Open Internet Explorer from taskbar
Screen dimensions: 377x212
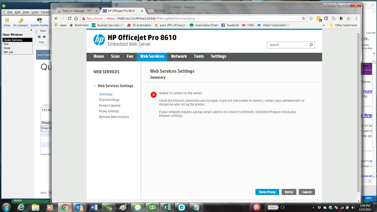pyautogui.click(x=21, y=207)
